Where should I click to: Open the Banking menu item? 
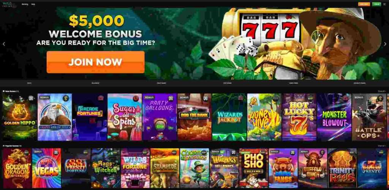point(25,4)
